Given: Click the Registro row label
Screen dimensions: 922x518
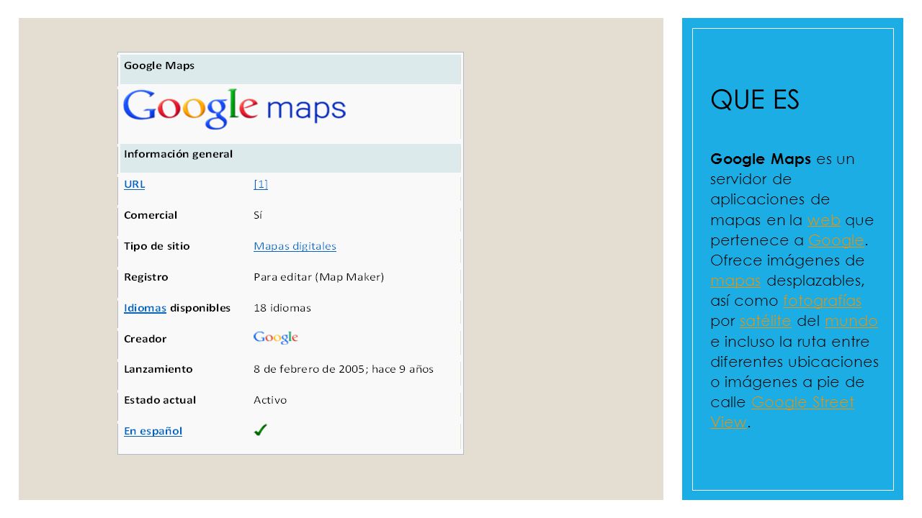Looking at the screenshot, I should click(146, 277).
